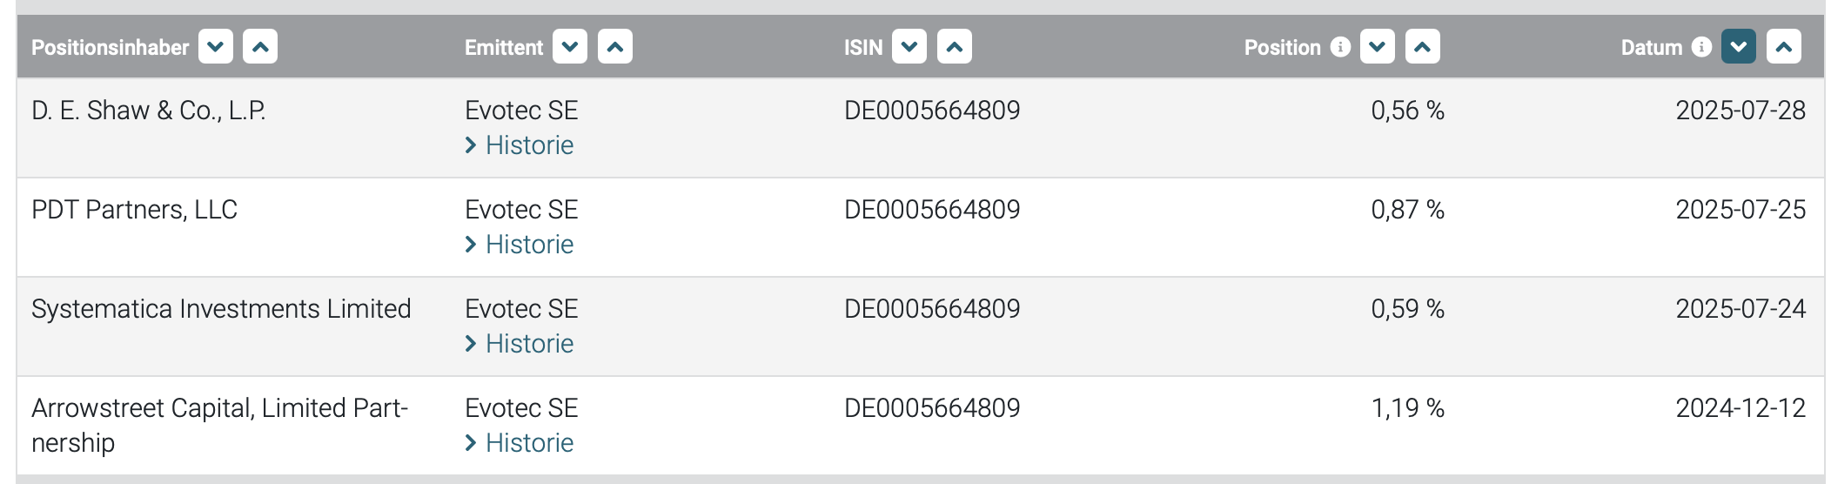The width and height of the screenshot is (1831, 484).
Task: Sort Emittent column ascending
Action: pyautogui.click(x=615, y=47)
